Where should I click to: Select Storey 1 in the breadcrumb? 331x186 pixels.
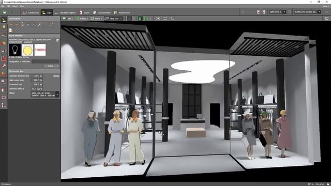pos(96,19)
